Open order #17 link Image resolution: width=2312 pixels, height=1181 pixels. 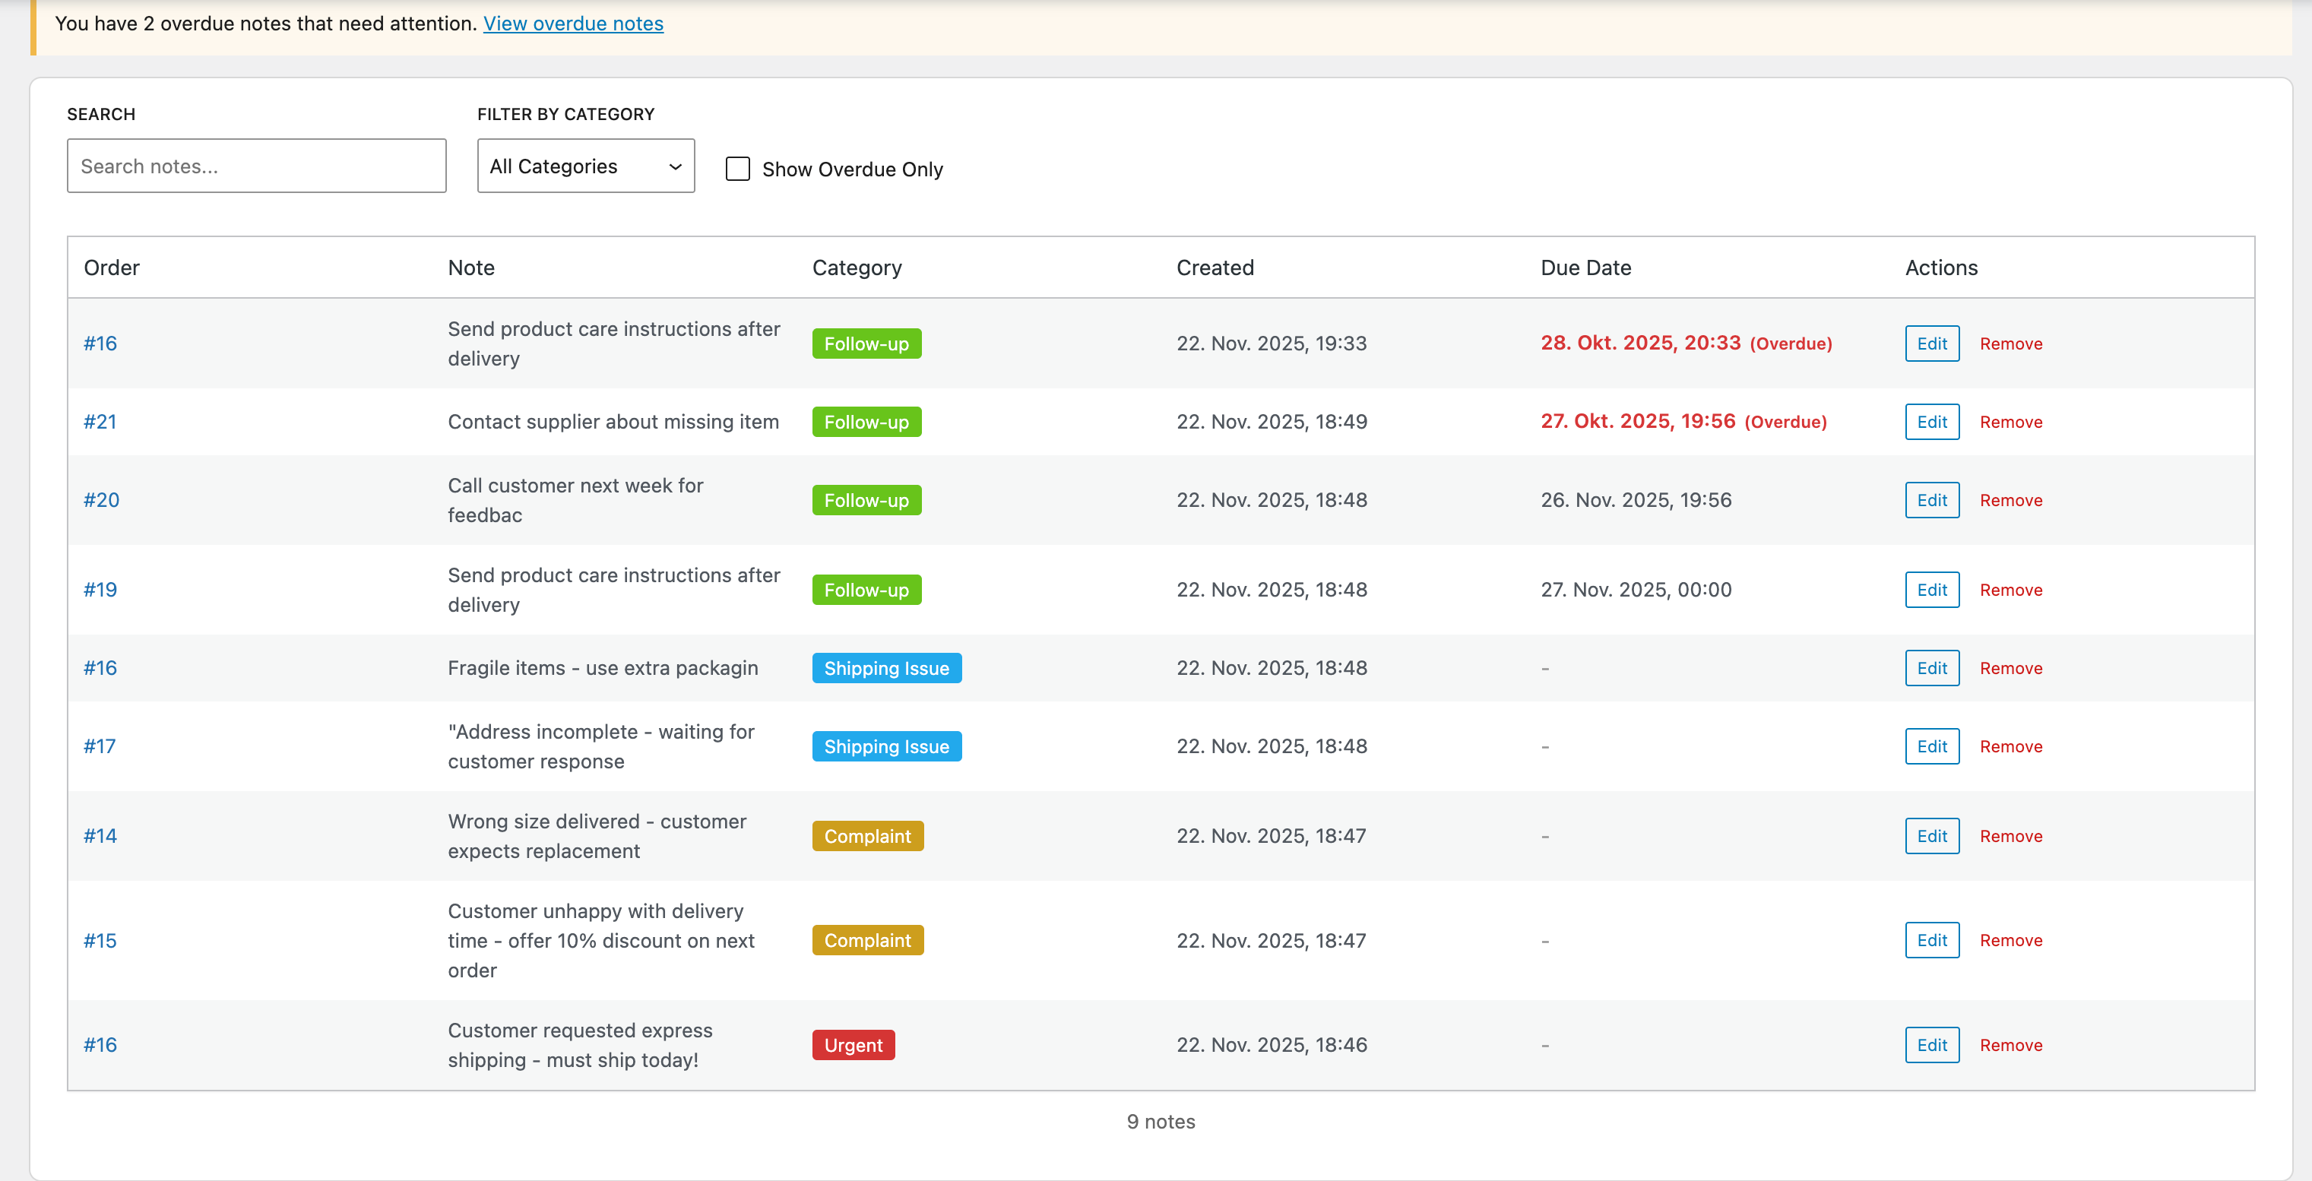click(x=99, y=746)
